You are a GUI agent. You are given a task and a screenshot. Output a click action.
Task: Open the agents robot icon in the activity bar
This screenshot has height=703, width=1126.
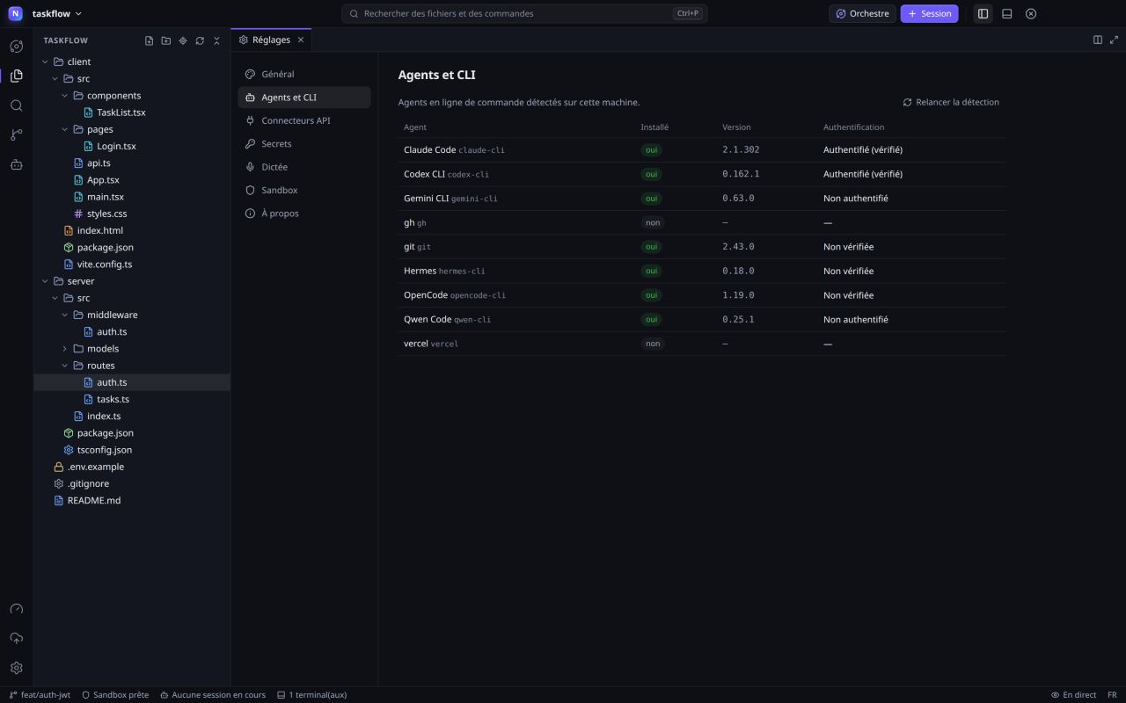click(x=16, y=164)
